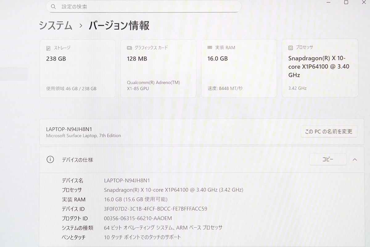Click the breadcrumb chevron after システム

coord(80,26)
